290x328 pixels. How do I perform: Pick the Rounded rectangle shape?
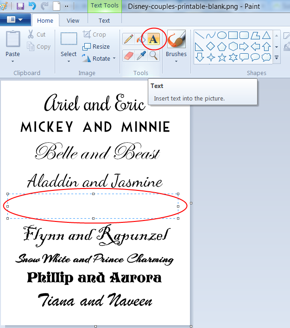pos(244,35)
